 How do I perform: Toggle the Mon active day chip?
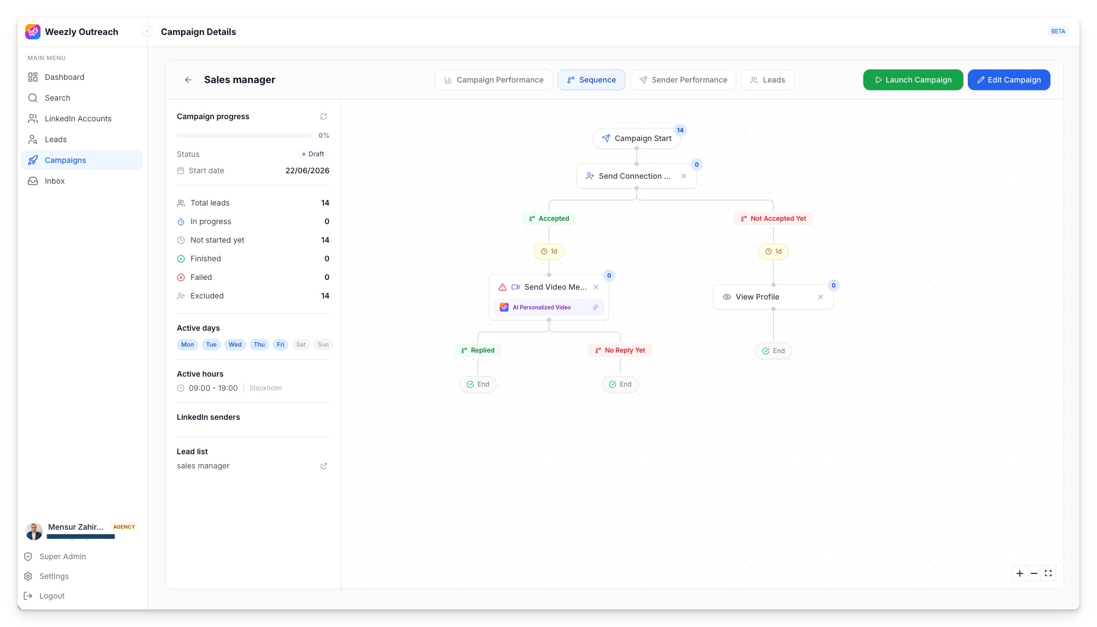[x=187, y=344]
